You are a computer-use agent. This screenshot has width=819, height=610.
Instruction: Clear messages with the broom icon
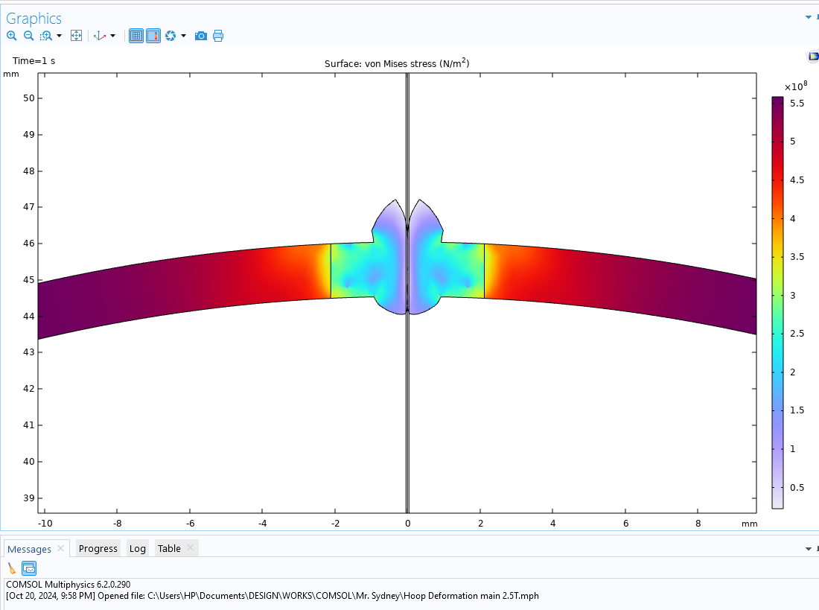[12, 568]
